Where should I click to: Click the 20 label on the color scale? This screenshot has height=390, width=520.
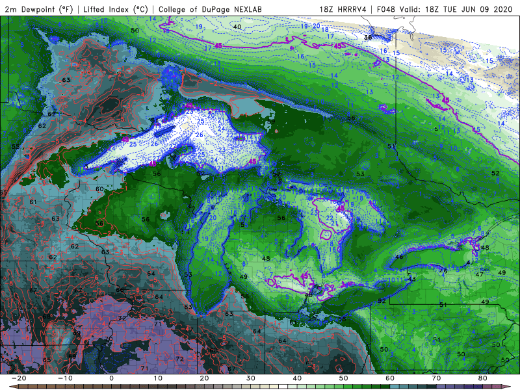[204, 378]
